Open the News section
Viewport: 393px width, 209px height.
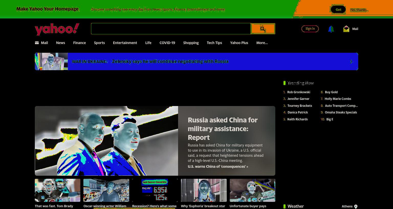(61, 43)
